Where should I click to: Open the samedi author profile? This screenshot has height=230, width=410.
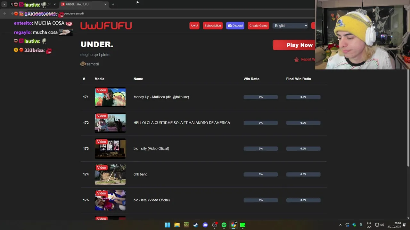coord(93,64)
